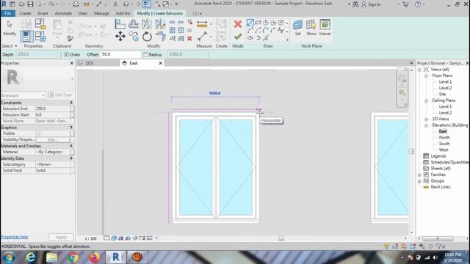Image resolution: width=470 pixels, height=264 pixels.
Task: Click the Edit Type button
Action: click(60, 95)
